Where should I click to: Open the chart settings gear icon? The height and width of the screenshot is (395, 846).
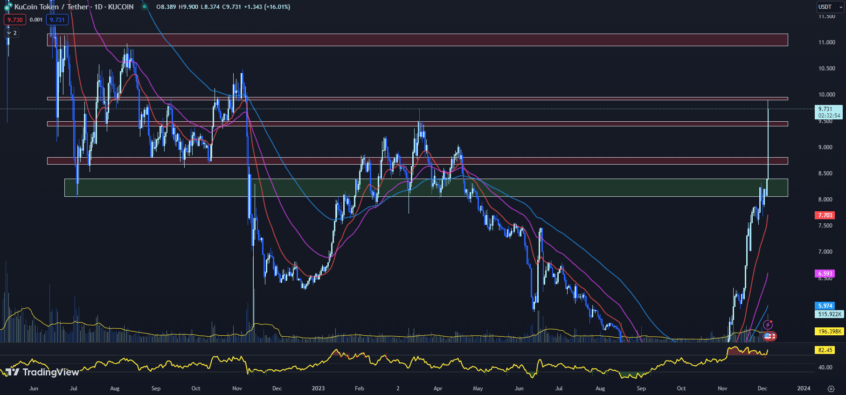coord(831,388)
